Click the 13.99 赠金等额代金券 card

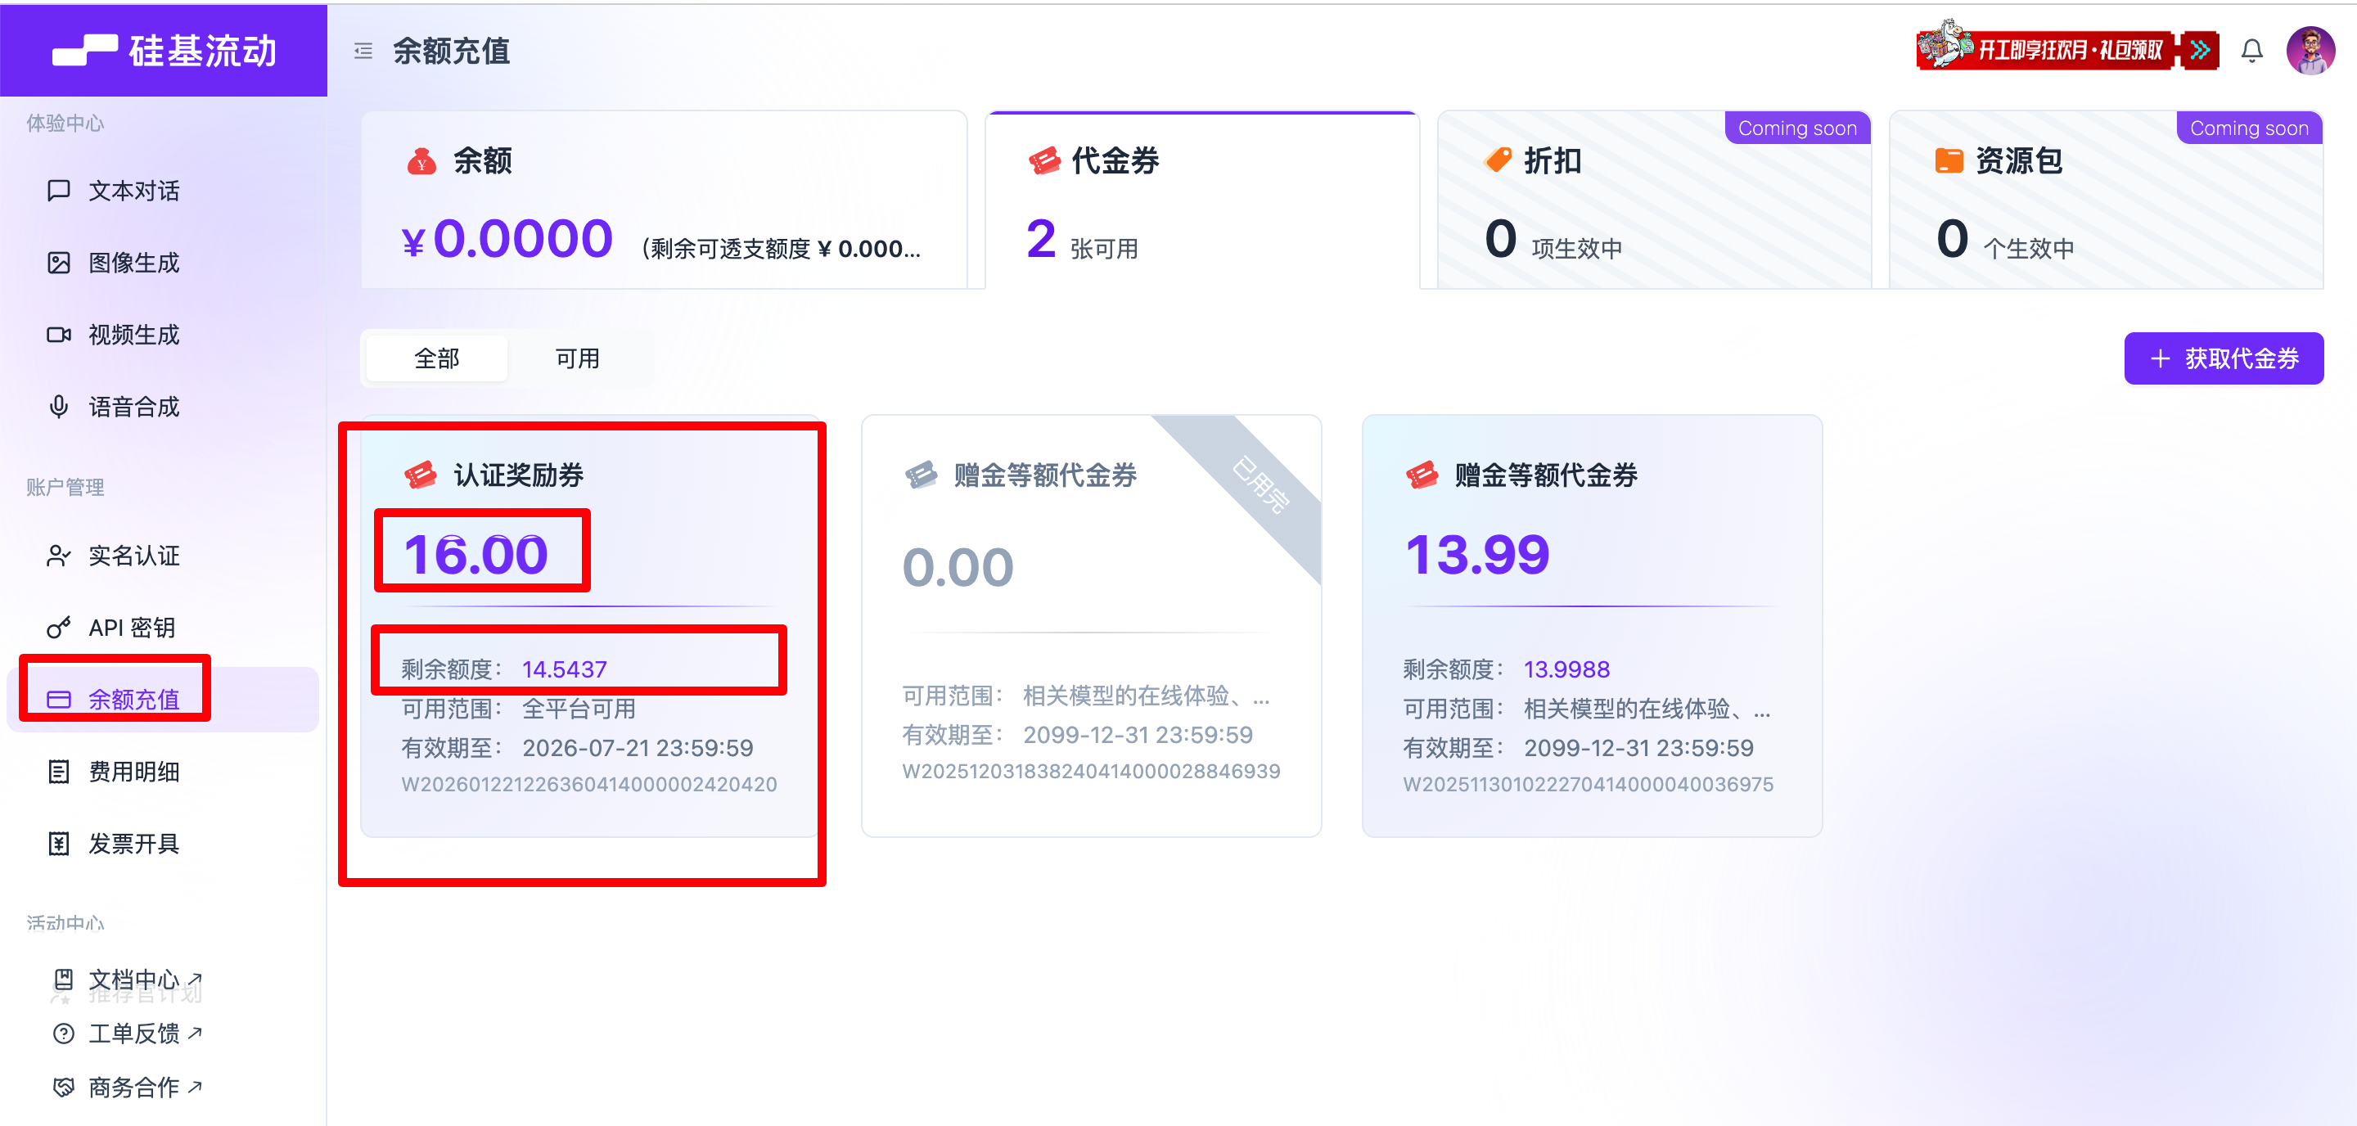click(x=1591, y=626)
